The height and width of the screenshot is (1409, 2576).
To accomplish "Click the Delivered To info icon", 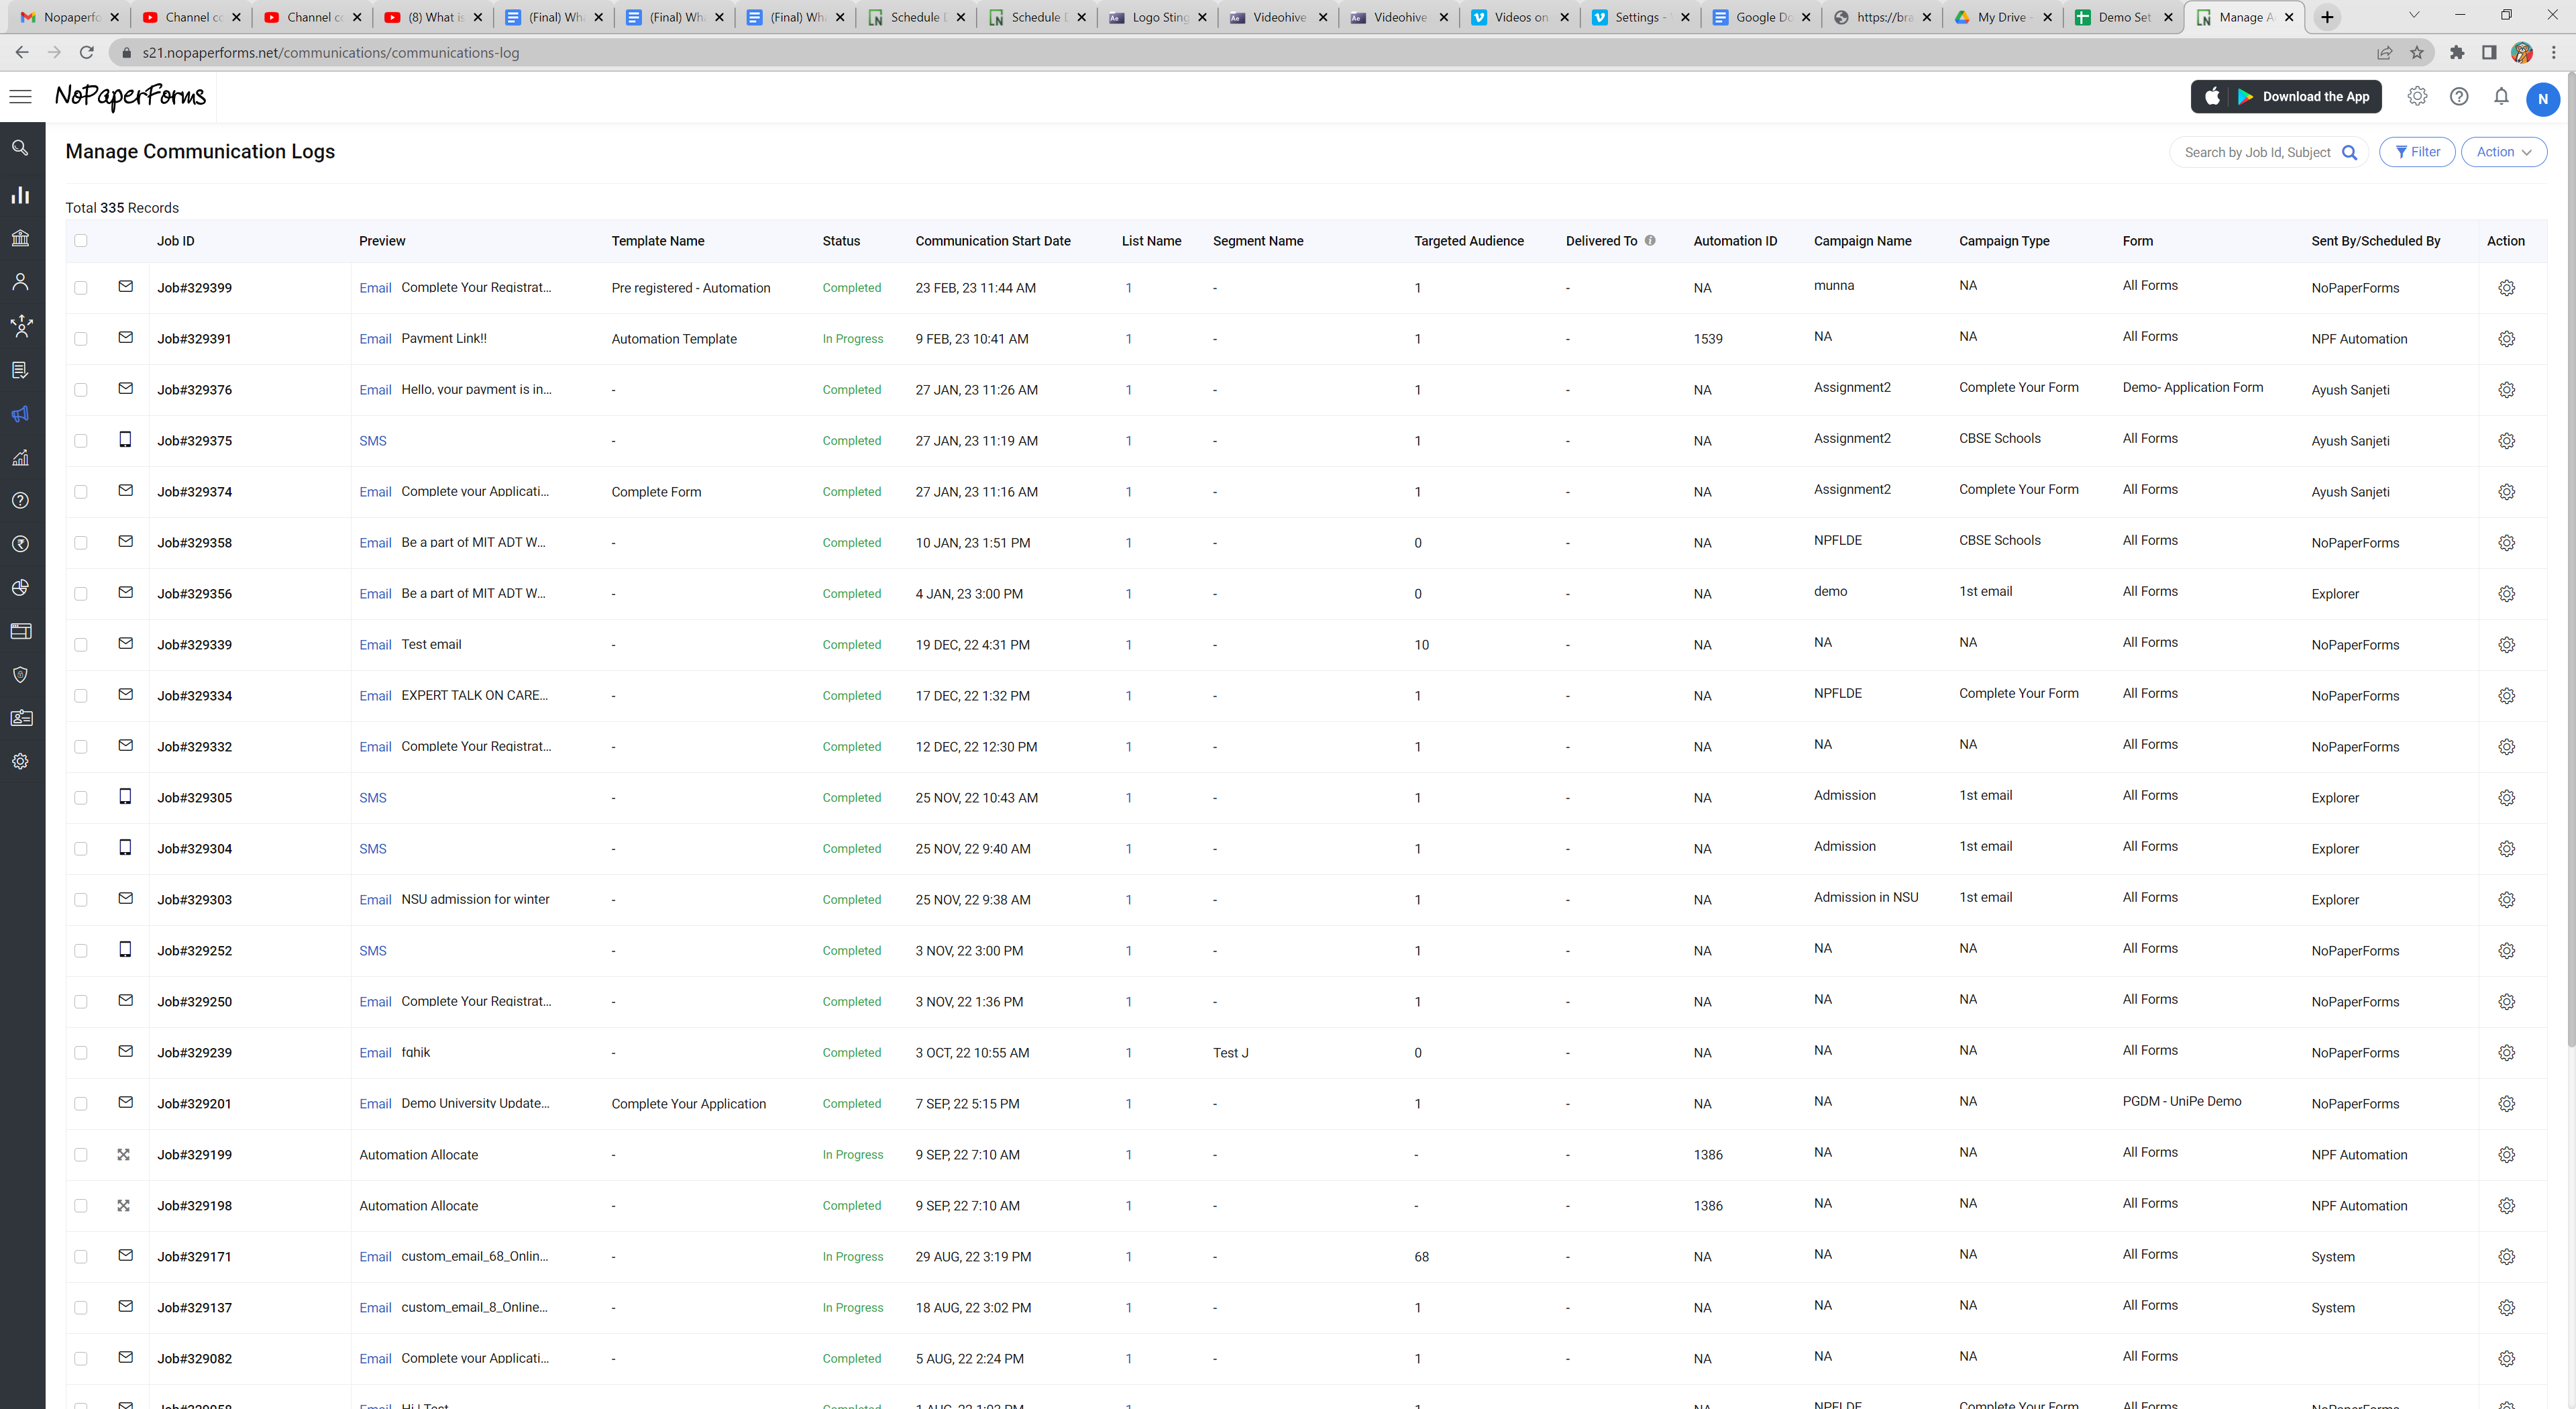I will [1650, 240].
